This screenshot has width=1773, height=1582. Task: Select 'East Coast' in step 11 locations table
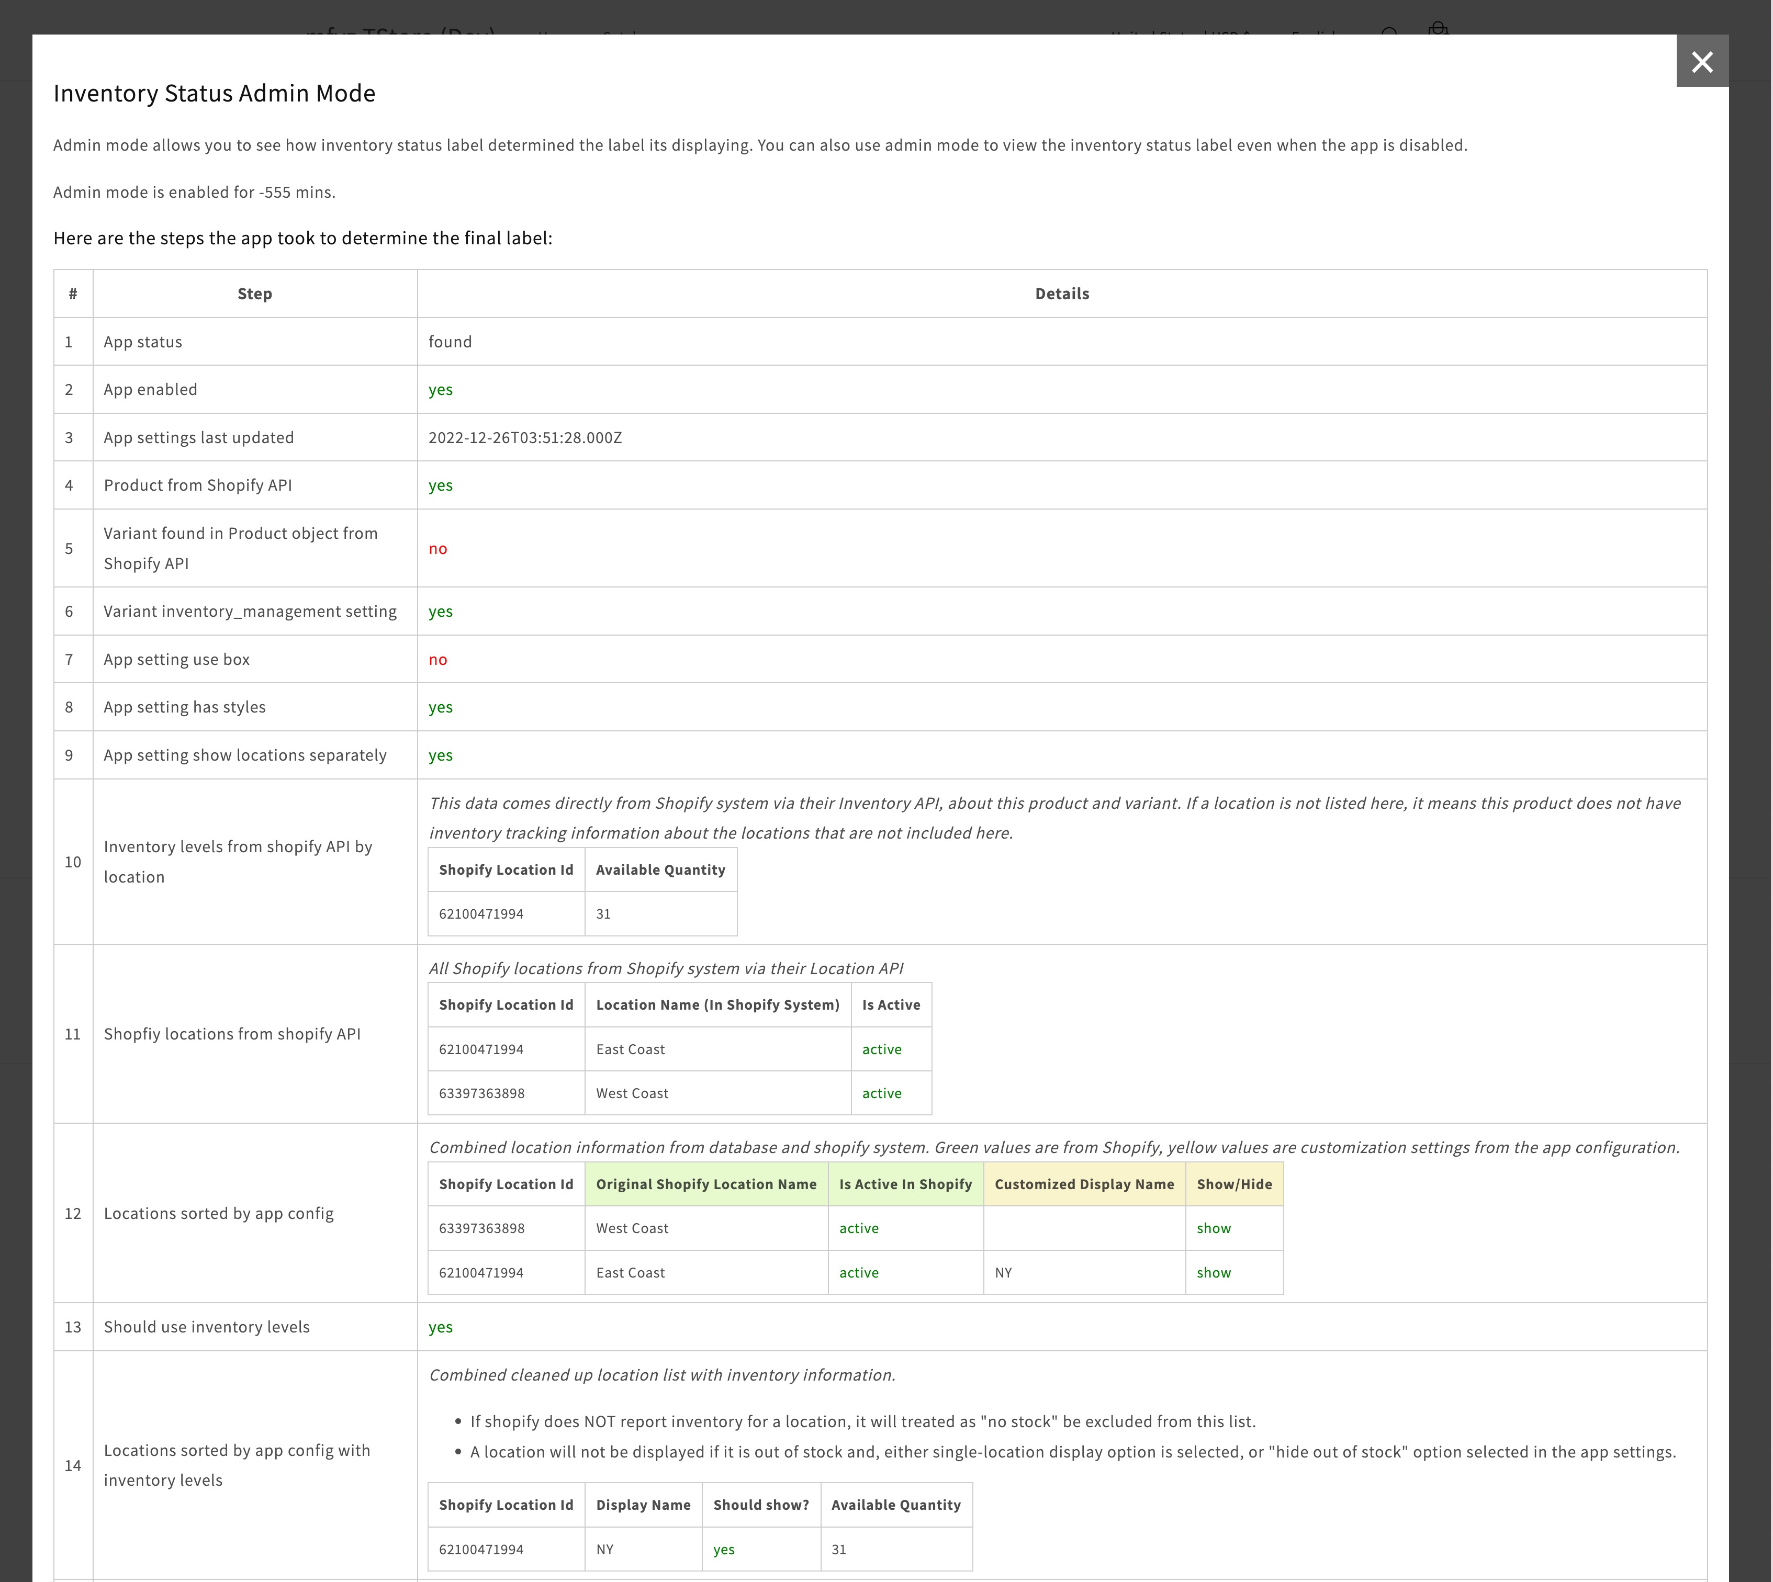[630, 1049]
